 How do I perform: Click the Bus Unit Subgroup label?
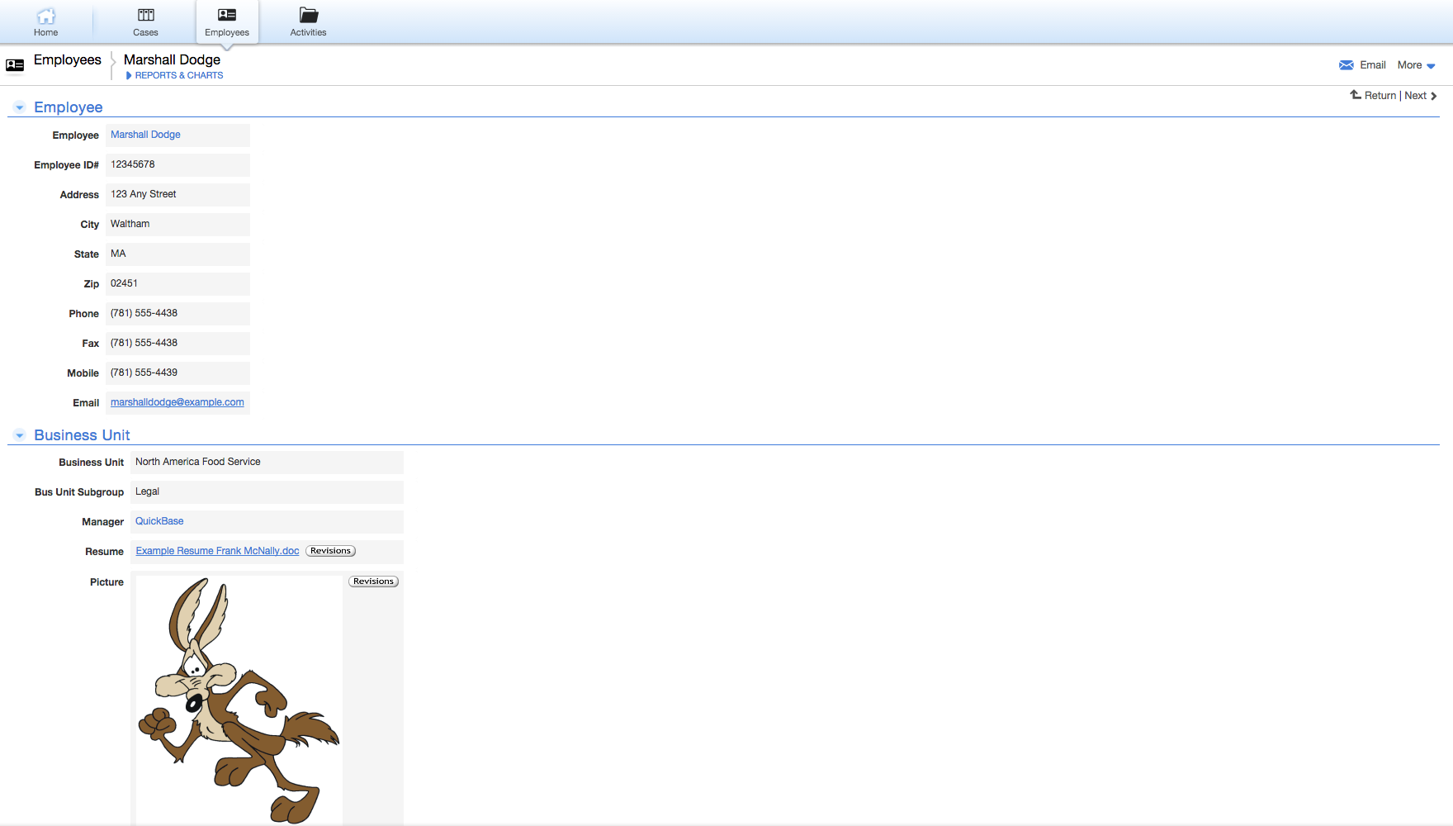[79, 492]
